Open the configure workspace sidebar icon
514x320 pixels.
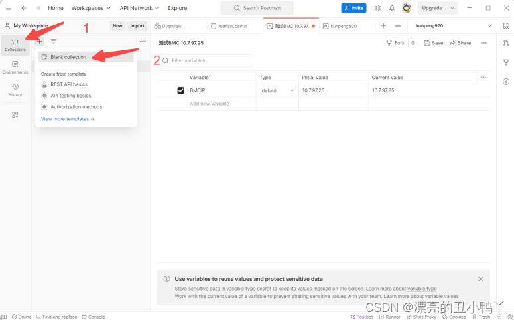(15, 115)
